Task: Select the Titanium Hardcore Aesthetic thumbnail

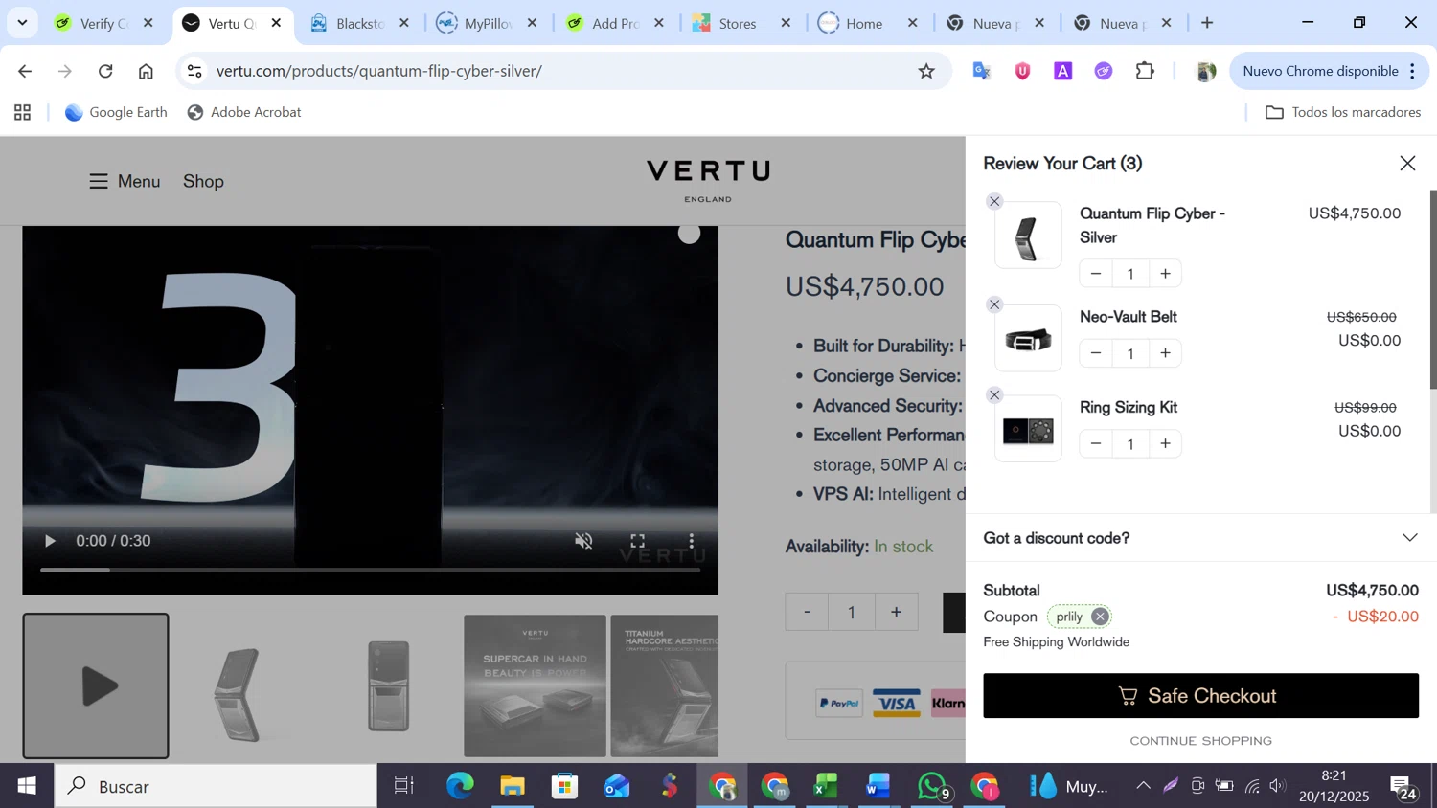Action: point(664,685)
